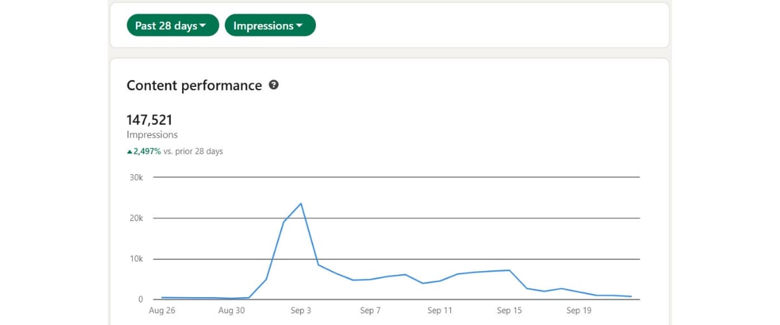This screenshot has height=325, width=780.
Task: Open the Impressions metric dropdown
Action: (x=270, y=26)
